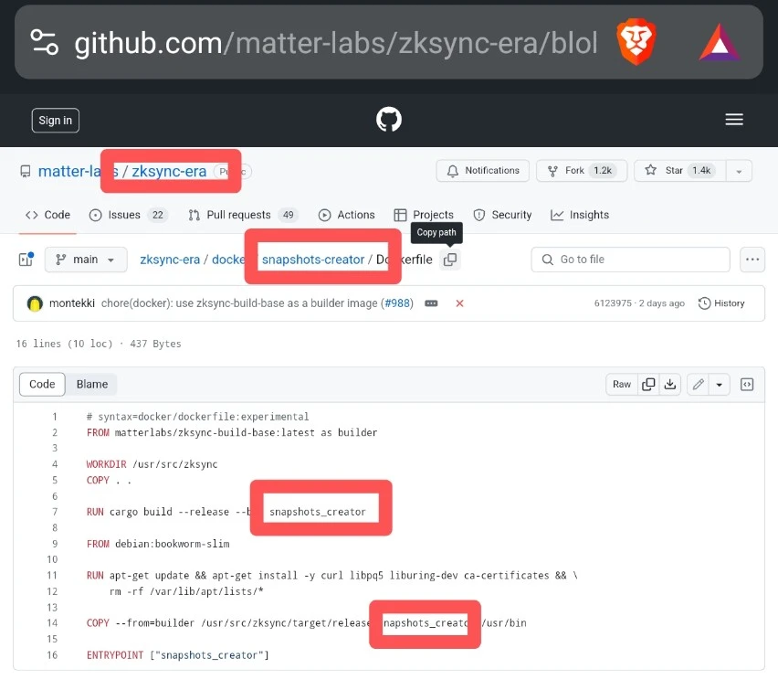Image resolution: width=778 pixels, height=690 pixels.
Task: Click the Go to file search field
Action: pyautogui.click(x=630, y=260)
